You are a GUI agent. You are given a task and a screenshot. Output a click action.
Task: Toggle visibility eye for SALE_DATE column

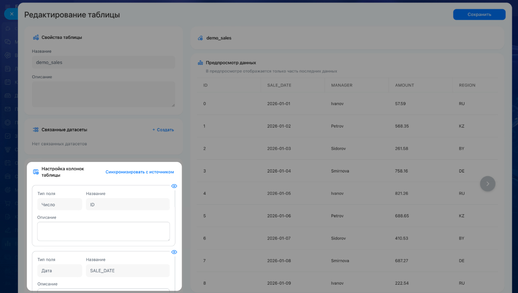[x=174, y=252]
